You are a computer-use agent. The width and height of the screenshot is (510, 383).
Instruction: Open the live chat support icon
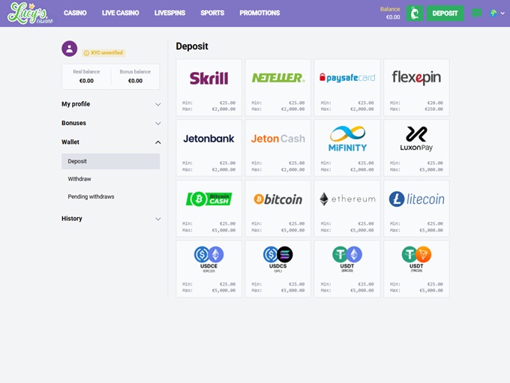coord(476,13)
